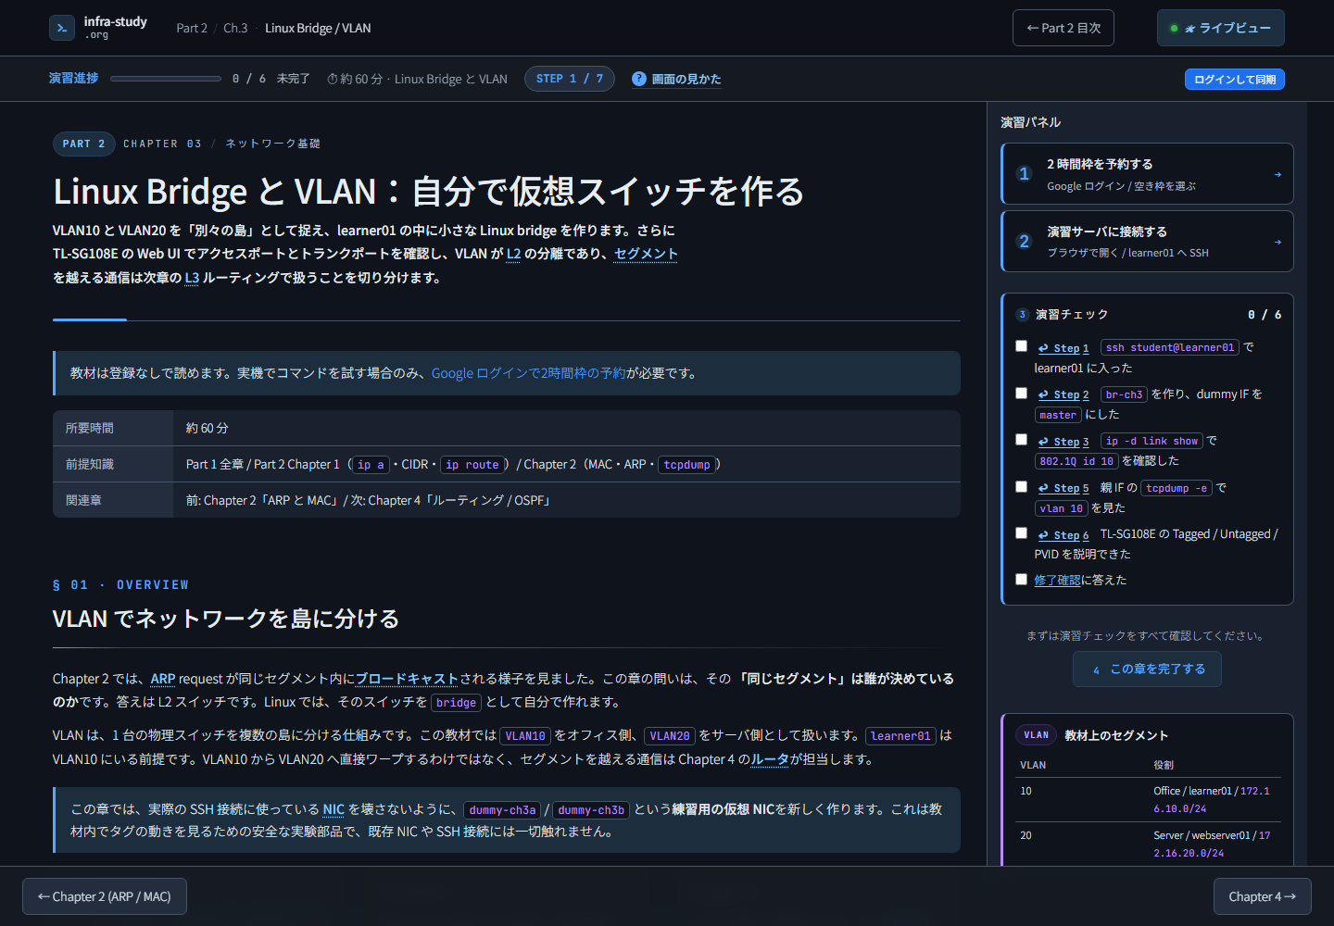
Task: Click the infra-study terminal logo icon
Action: pos(62,28)
